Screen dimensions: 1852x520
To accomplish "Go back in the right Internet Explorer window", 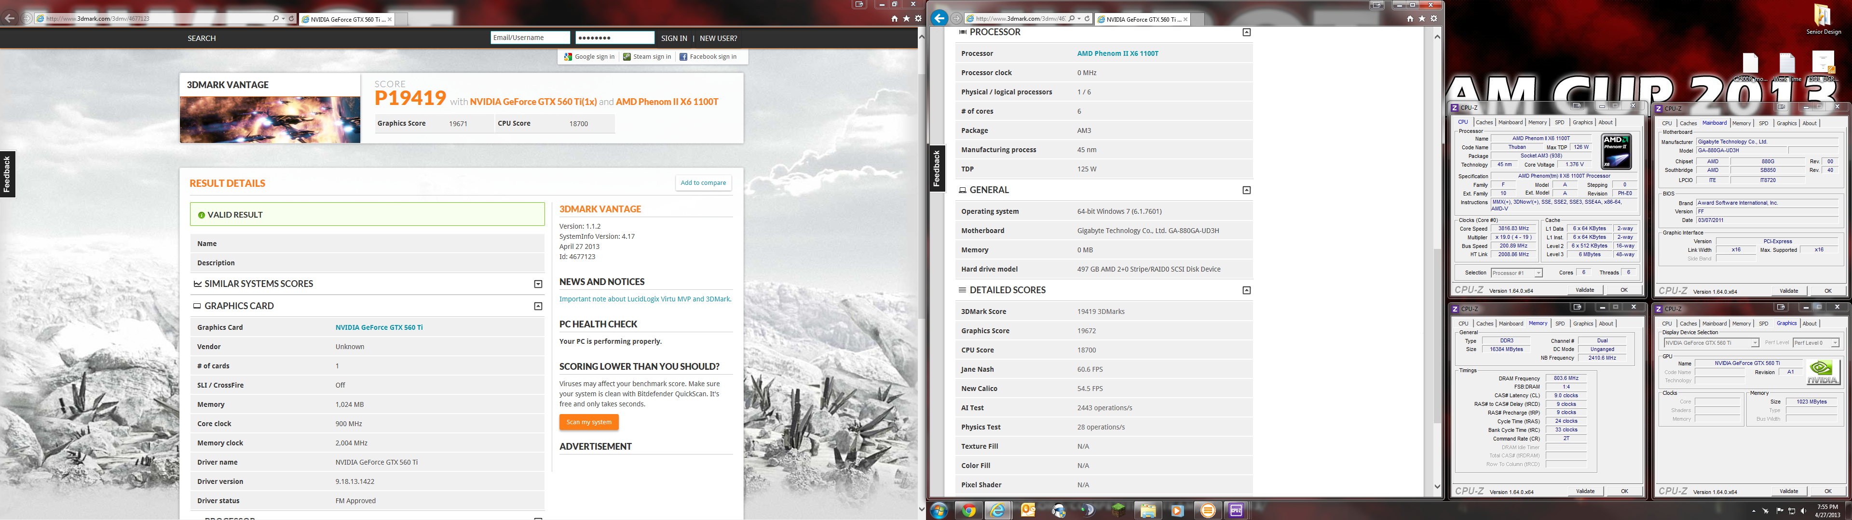I will (x=940, y=18).
